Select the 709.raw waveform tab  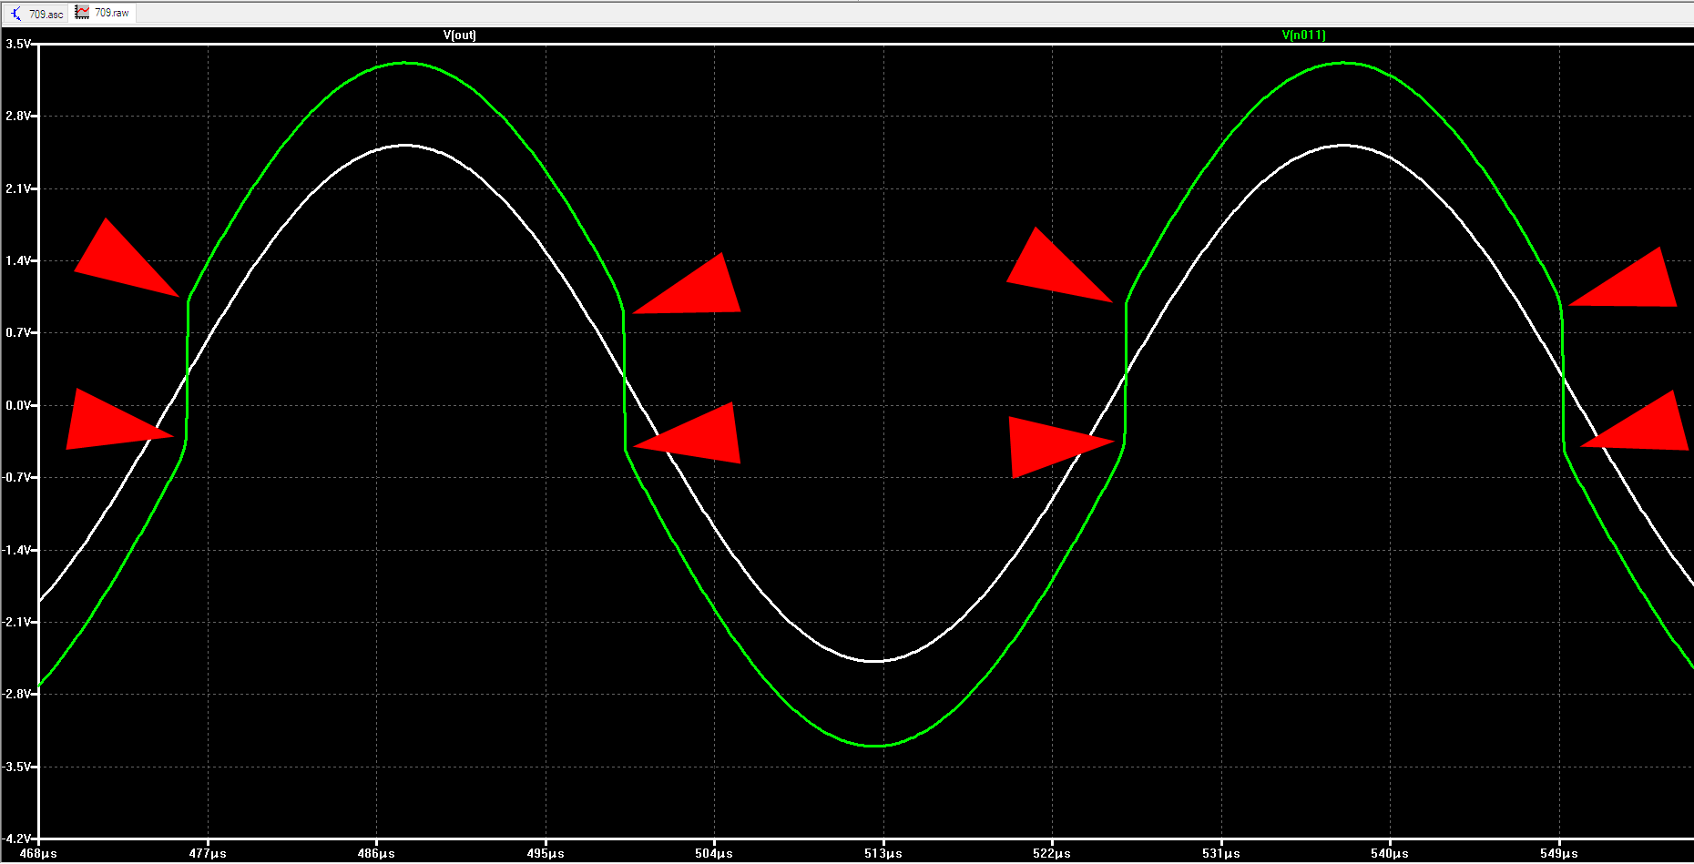pyautogui.click(x=103, y=13)
